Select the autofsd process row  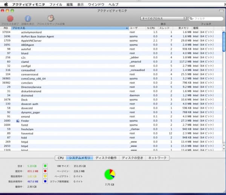tap(111, 49)
